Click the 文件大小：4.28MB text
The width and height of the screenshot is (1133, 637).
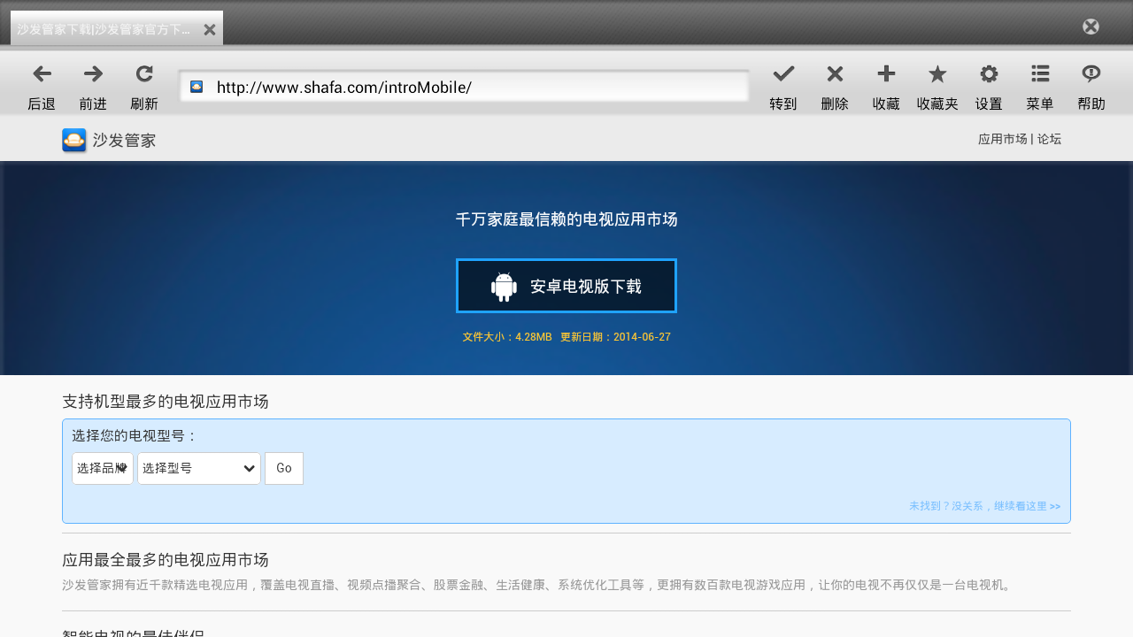tap(507, 337)
